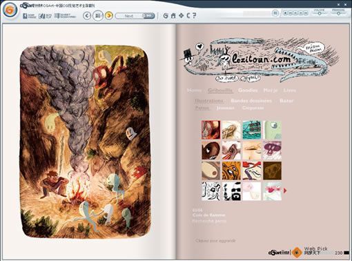Image resolution: width=352 pixels, height=261 pixels.
Task: Select the Bandes dessinées tab
Action: click(x=251, y=101)
